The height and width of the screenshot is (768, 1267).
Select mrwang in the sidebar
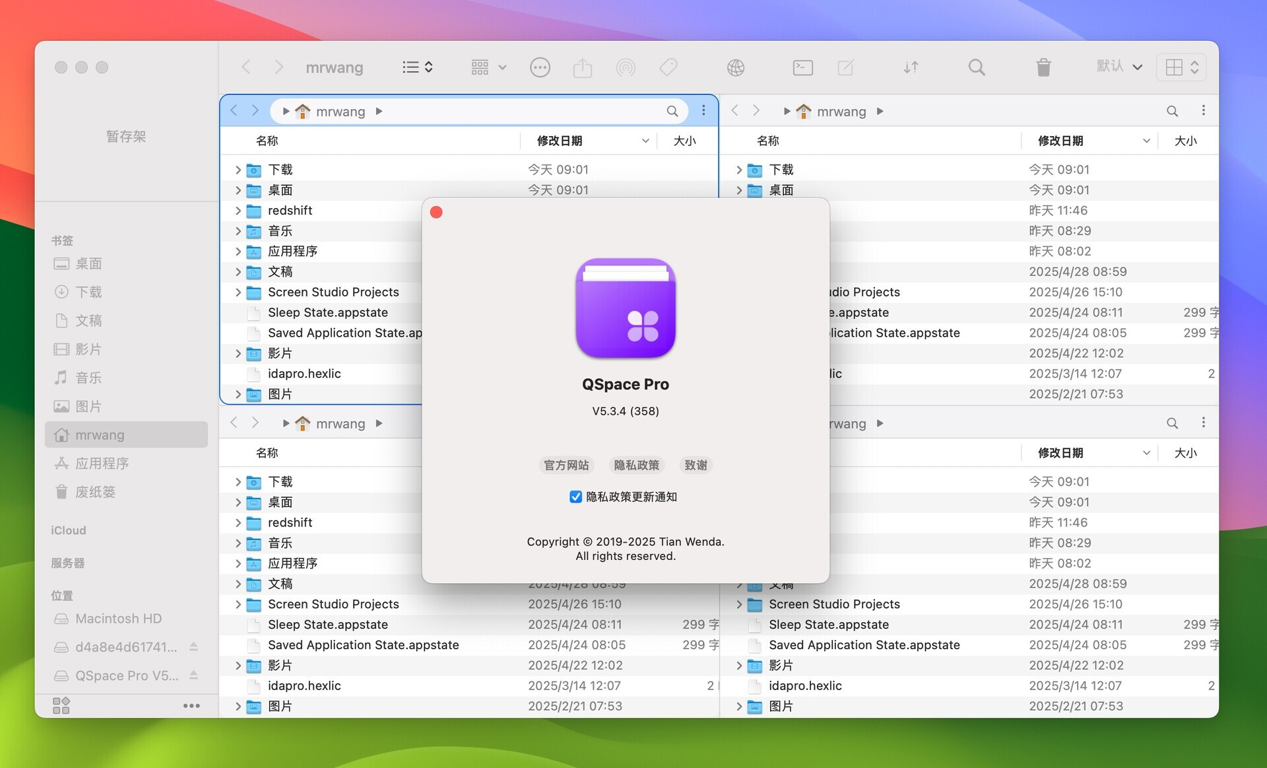(99, 435)
